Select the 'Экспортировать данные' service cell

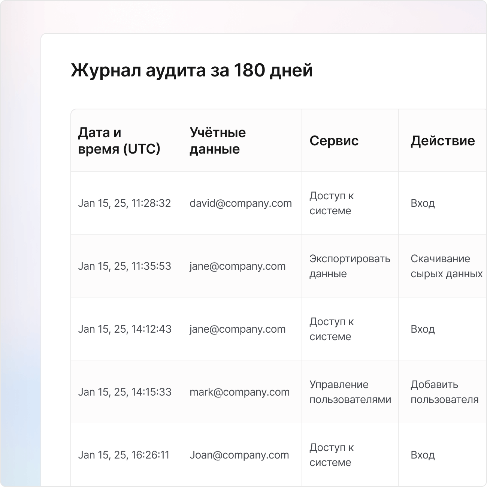pyautogui.click(x=350, y=266)
